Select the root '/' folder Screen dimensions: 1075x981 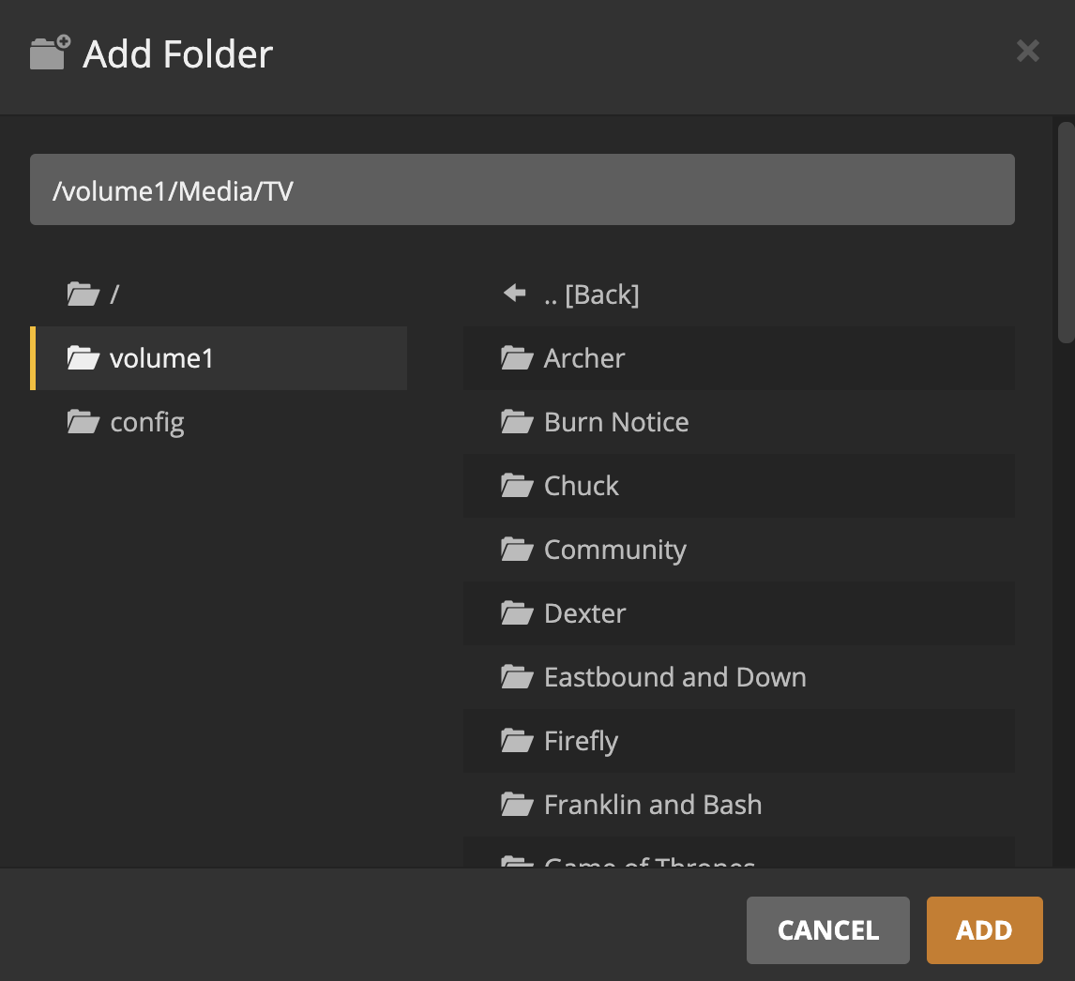(219, 294)
